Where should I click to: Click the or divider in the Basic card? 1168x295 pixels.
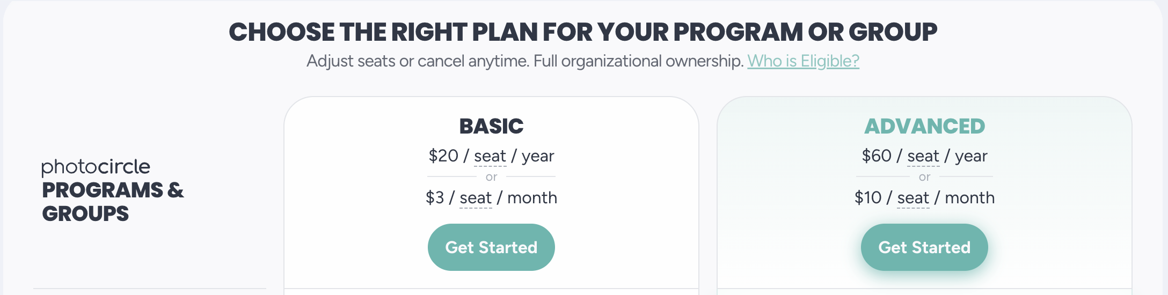(x=491, y=176)
